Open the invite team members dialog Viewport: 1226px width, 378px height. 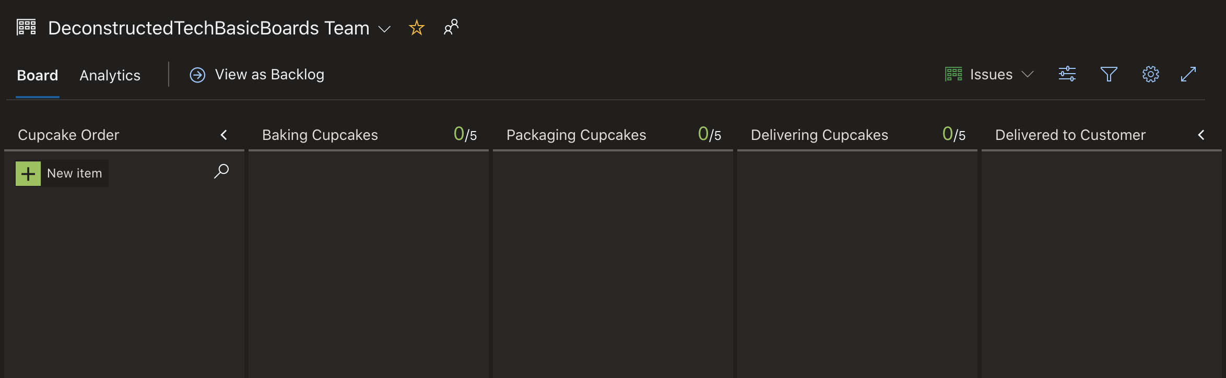(x=450, y=27)
